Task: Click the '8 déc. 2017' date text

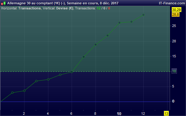Action: tap(109, 3)
